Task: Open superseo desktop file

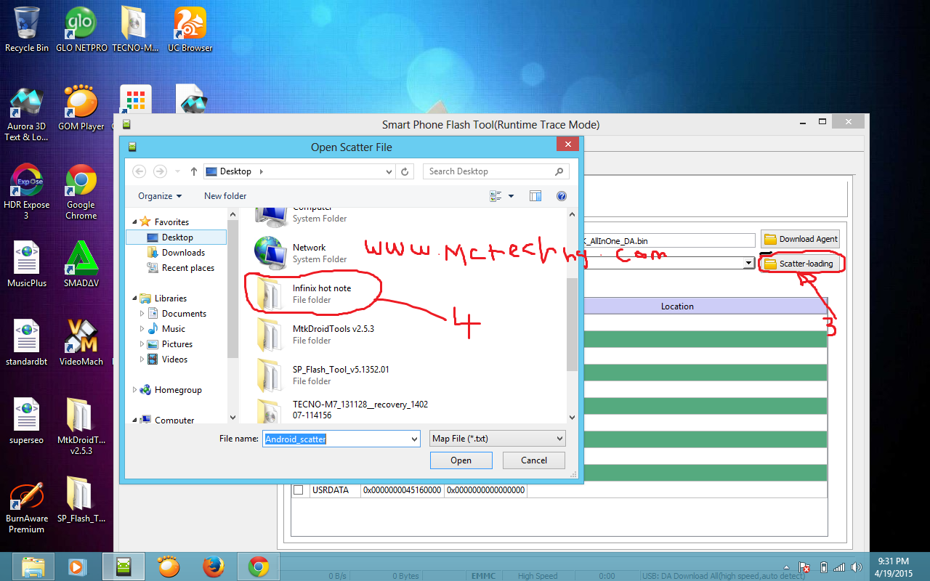Action: (x=27, y=422)
